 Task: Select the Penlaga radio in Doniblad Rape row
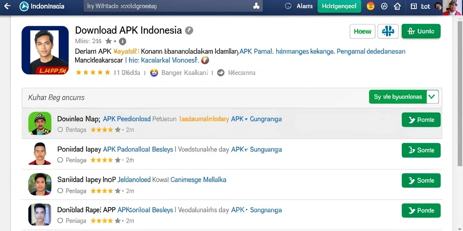(60, 220)
